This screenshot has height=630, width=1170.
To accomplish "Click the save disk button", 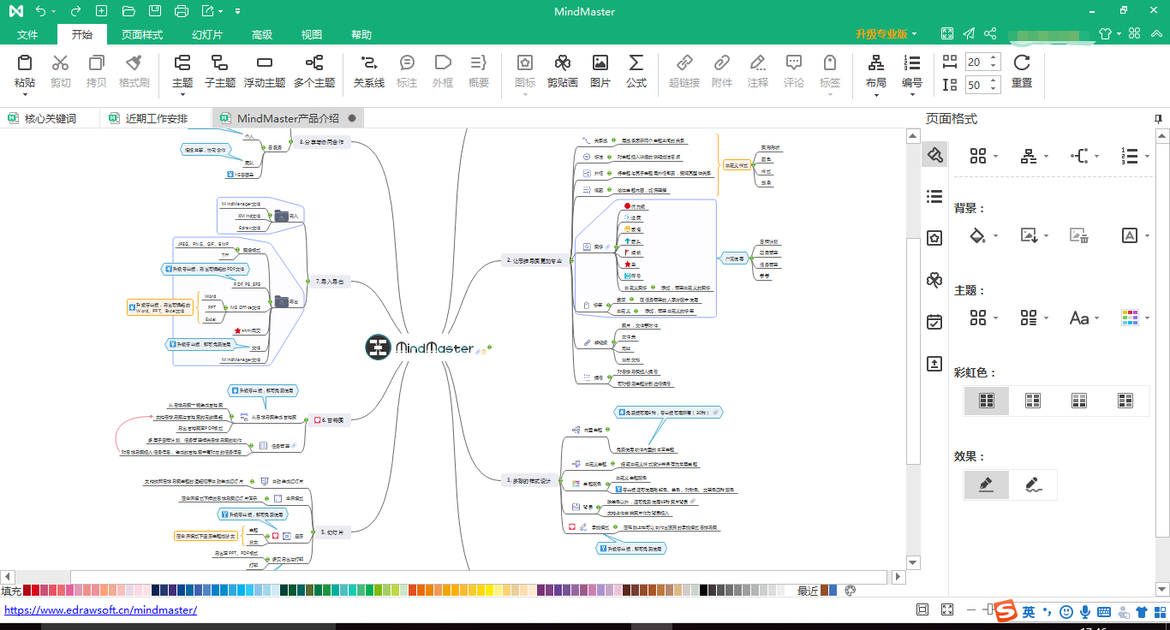I will pyautogui.click(x=154, y=11).
